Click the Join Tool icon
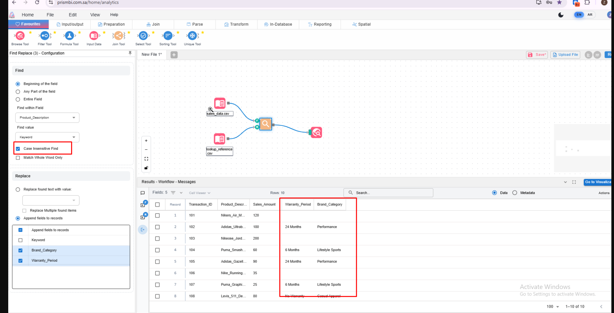This screenshot has width=614, height=313. [119, 36]
